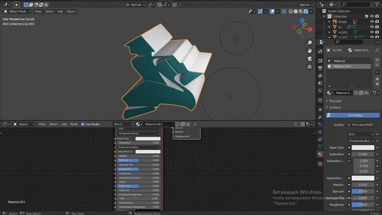
Task: Click the Roughness slider in the properties panel
Action: tap(363, 204)
